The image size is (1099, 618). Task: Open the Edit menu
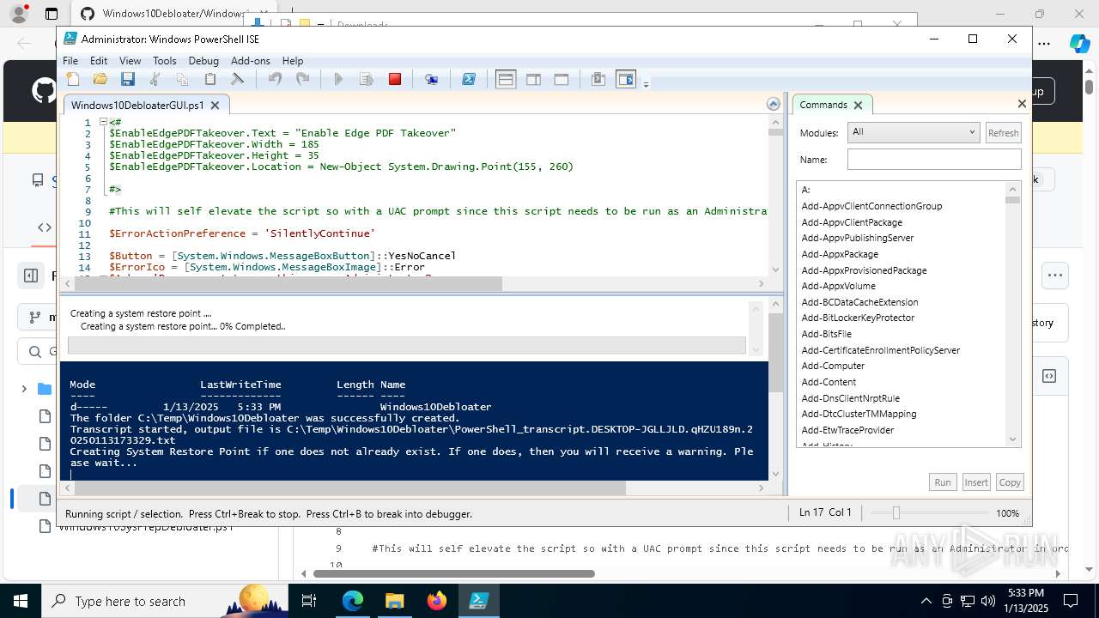(x=99, y=61)
